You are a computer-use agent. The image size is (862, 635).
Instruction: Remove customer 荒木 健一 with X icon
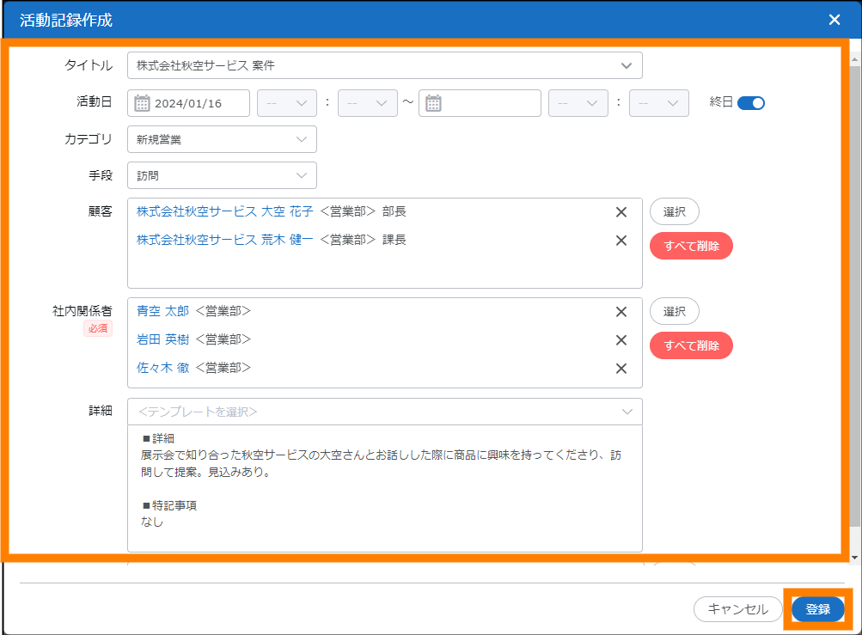coord(621,241)
